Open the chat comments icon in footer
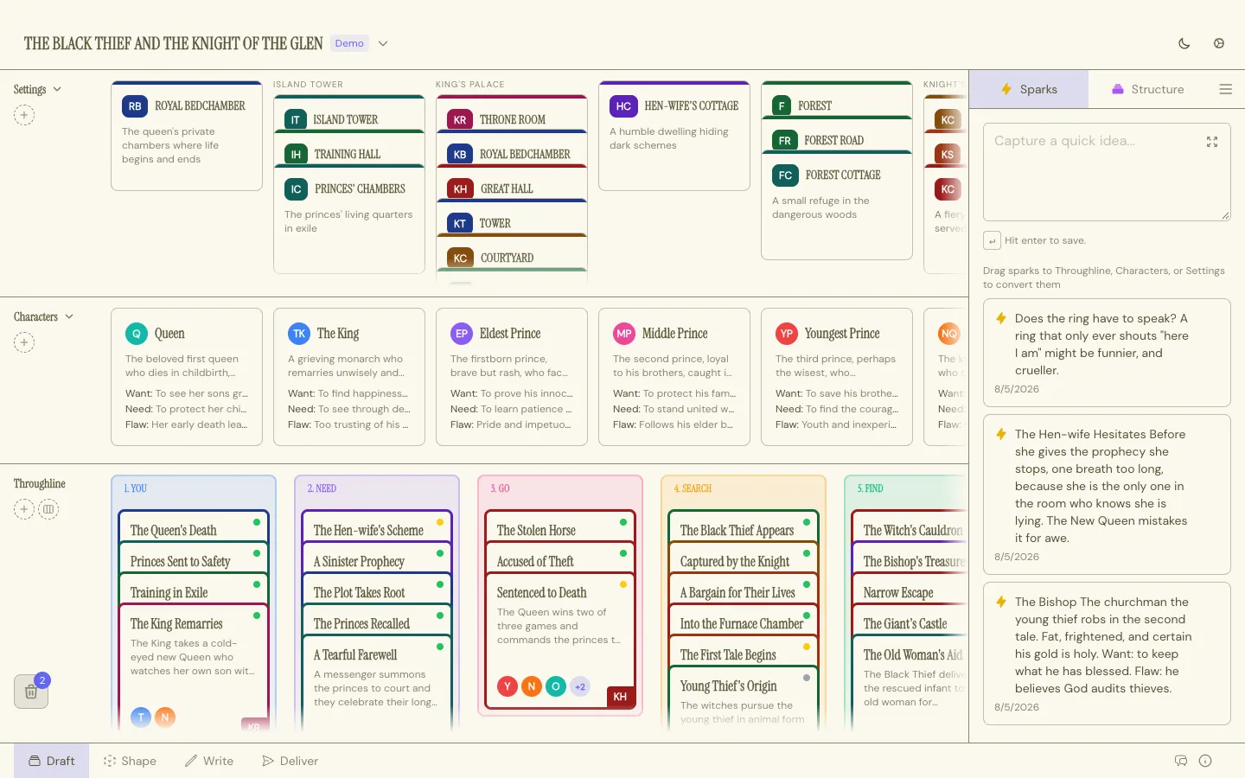Image resolution: width=1245 pixels, height=778 pixels. [1181, 761]
